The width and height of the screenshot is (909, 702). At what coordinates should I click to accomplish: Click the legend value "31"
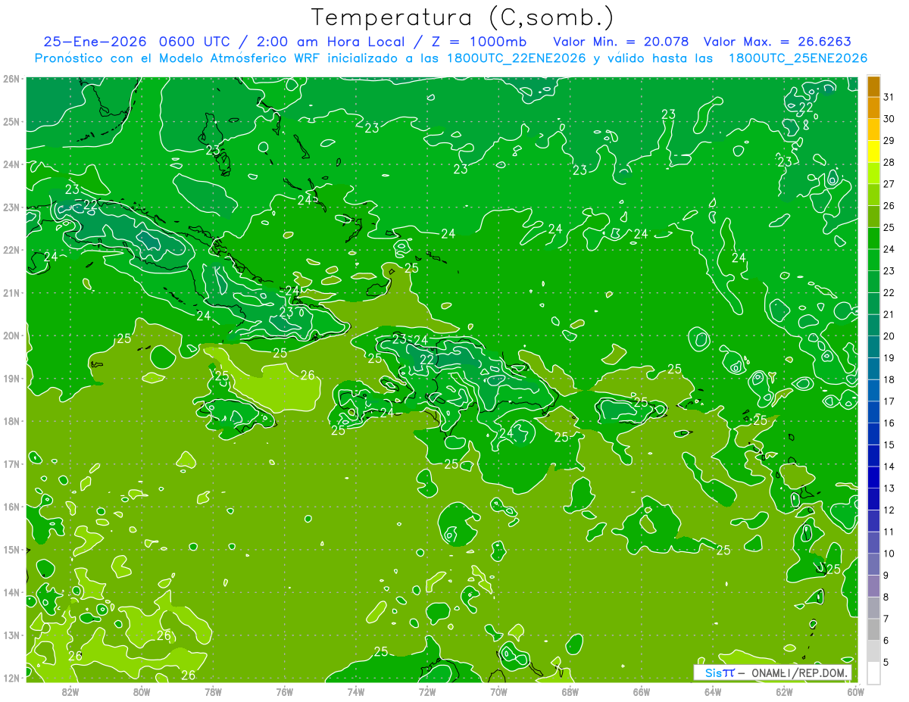889,96
